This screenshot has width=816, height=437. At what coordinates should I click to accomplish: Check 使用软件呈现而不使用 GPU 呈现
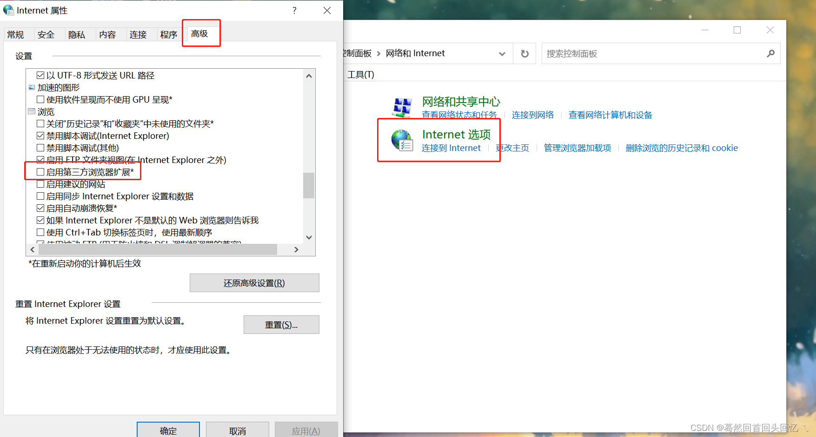[x=40, y=99]
